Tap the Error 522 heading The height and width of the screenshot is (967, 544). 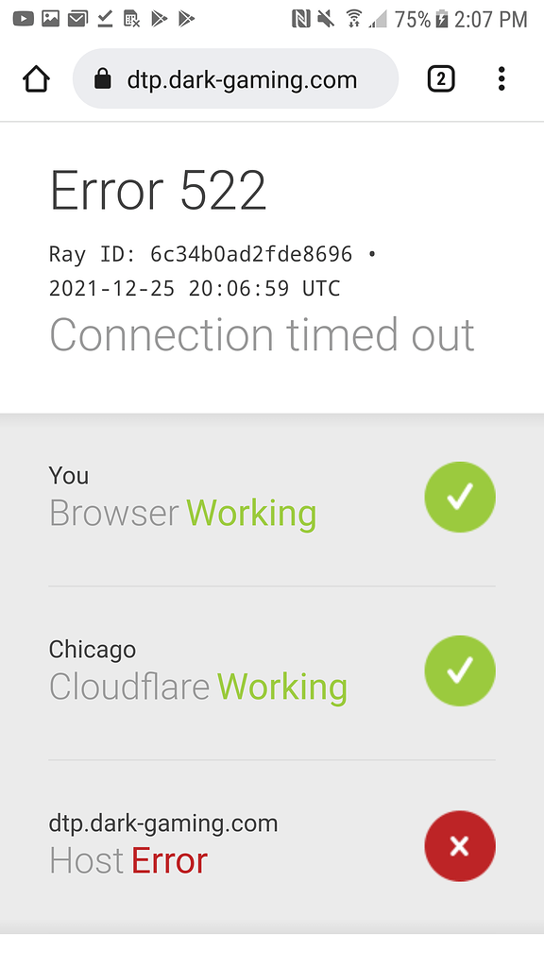(x=158, y=191)
